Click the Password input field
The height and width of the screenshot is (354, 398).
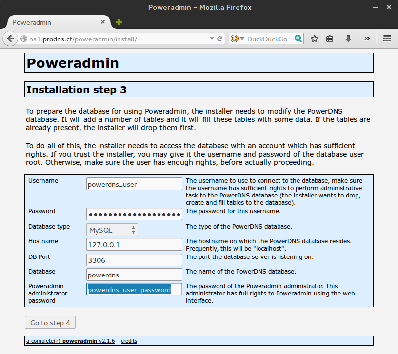(134, 214)
